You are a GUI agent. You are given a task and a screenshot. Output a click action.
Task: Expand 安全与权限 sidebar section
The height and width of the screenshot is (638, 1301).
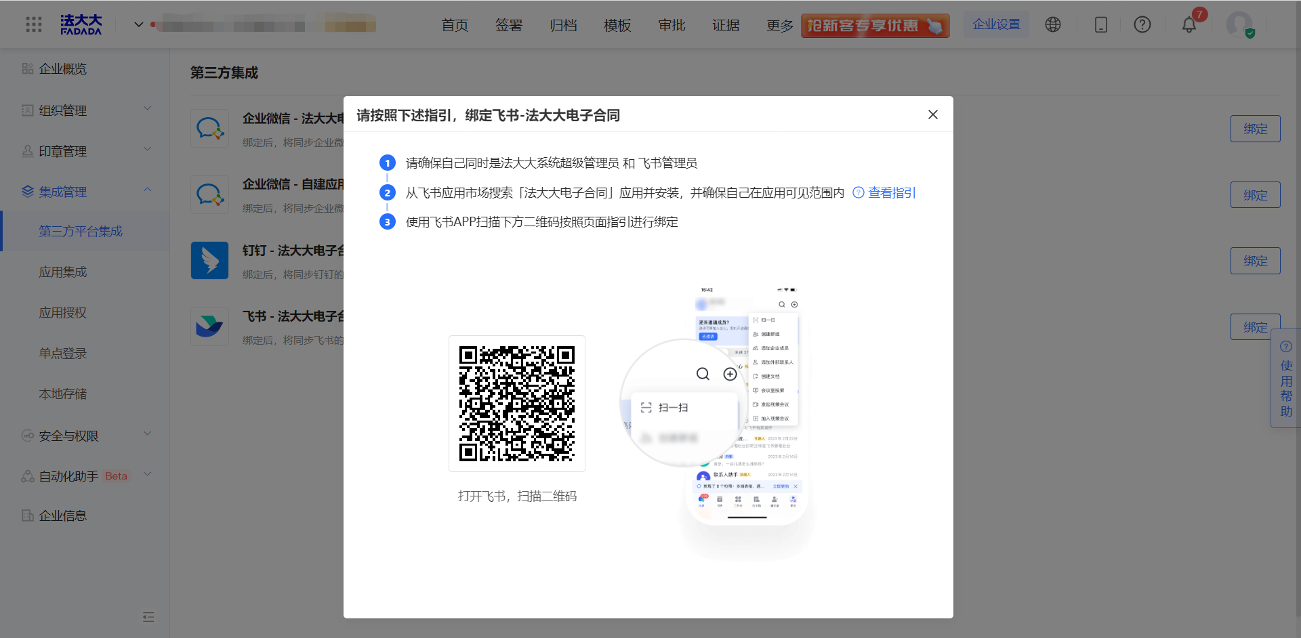pyautogui.click(x=85, y=435)
